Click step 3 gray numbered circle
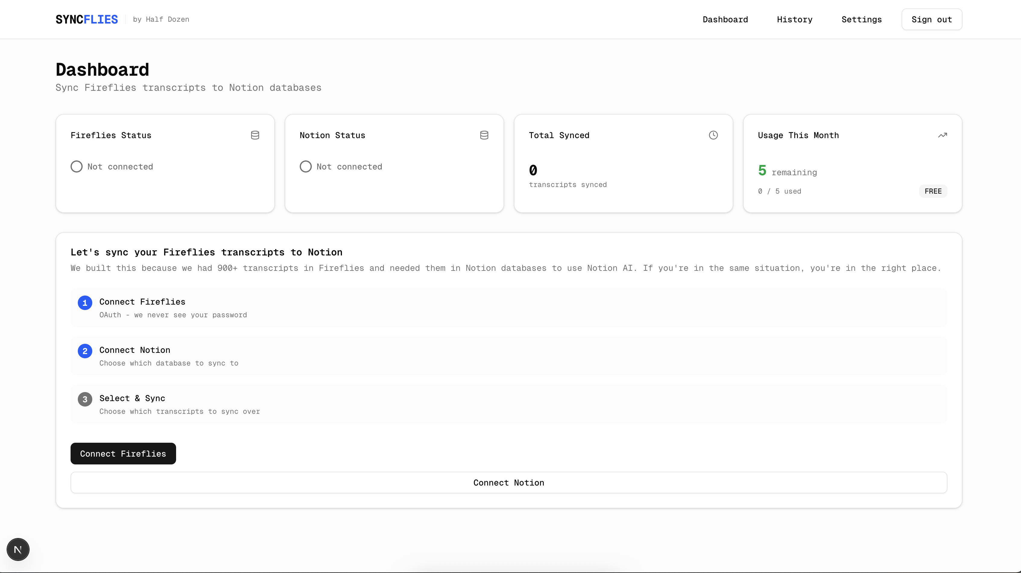 coord(85,399)
